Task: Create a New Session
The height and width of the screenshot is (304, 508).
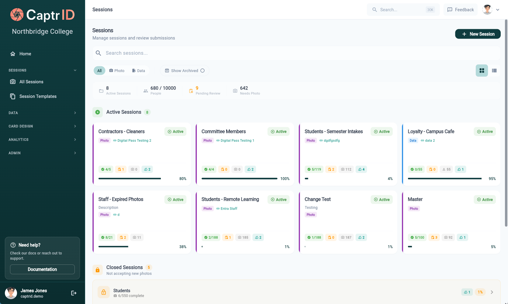Action: click(478, 34)
